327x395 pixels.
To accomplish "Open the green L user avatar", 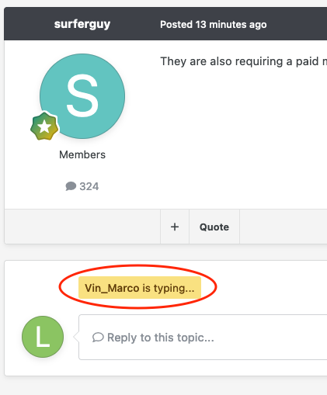I will click(x=43, y=337).
